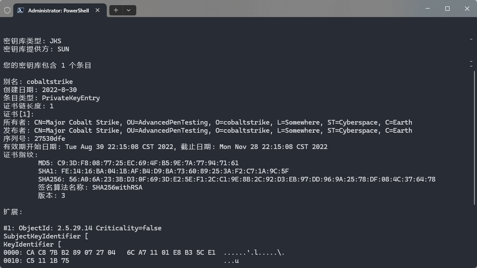Select the Administrator: PowerShell tab

60,10
